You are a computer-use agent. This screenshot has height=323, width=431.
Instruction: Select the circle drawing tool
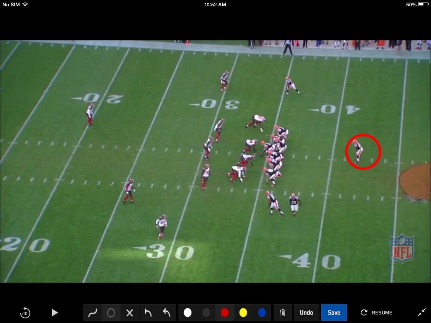(x=111, y=312)
